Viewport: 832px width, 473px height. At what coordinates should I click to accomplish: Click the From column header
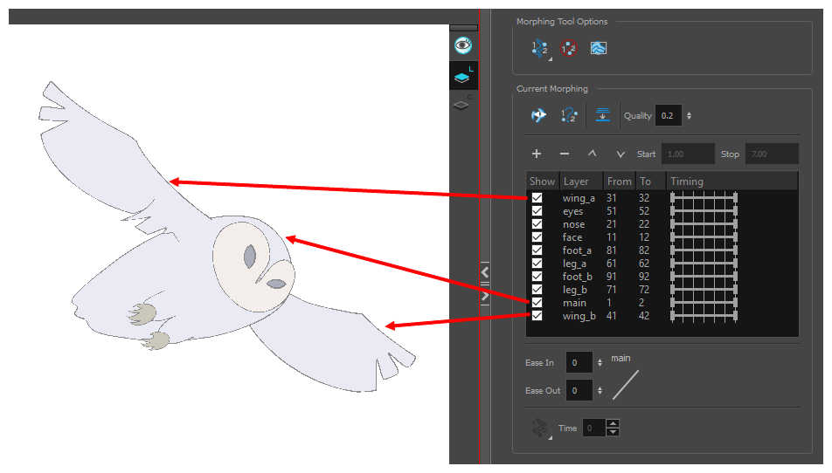click(x=620, y=182)
